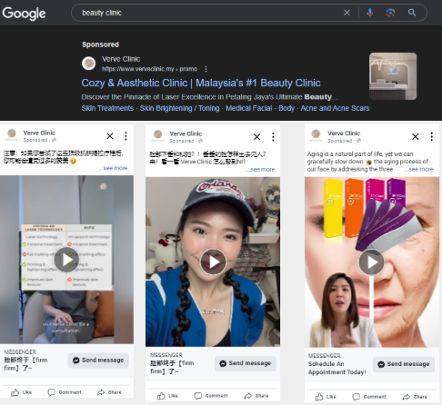Share the second Verve Clinic ad
This screenshot has width=442, height=405.
click(256, 396)
